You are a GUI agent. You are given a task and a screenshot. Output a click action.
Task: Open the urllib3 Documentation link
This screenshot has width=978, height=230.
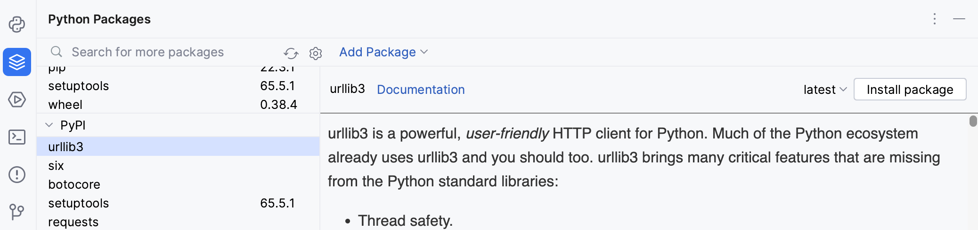pos(421,90)
